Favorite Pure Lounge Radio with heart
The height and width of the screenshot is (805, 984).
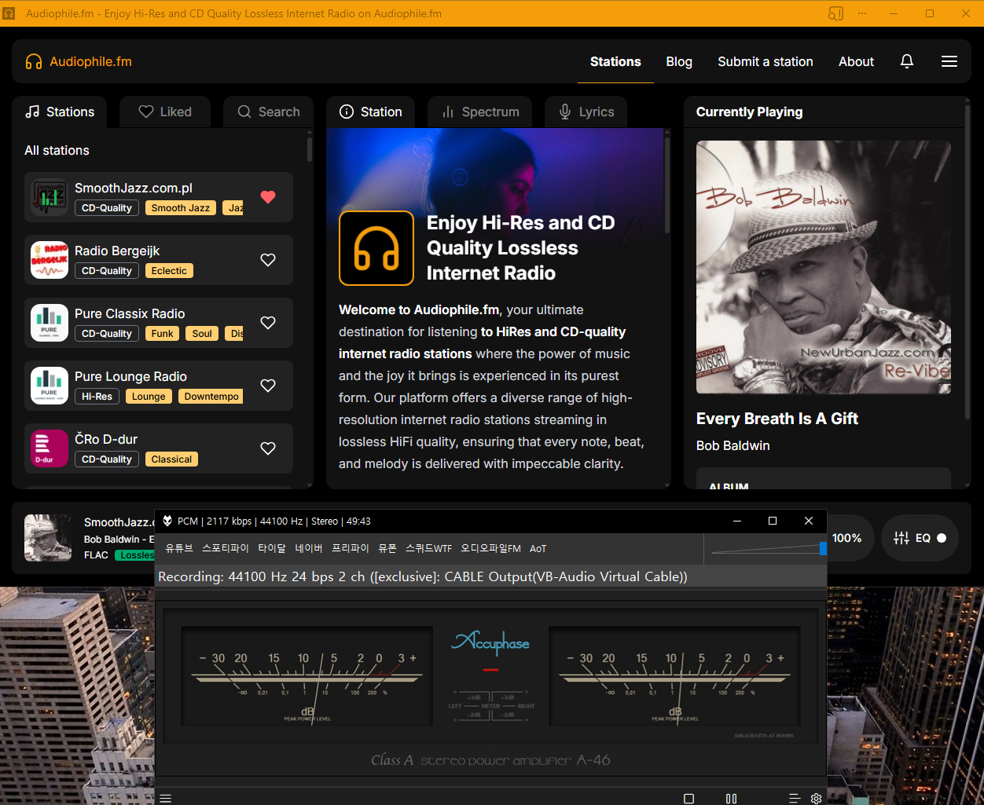pos(268,386)
